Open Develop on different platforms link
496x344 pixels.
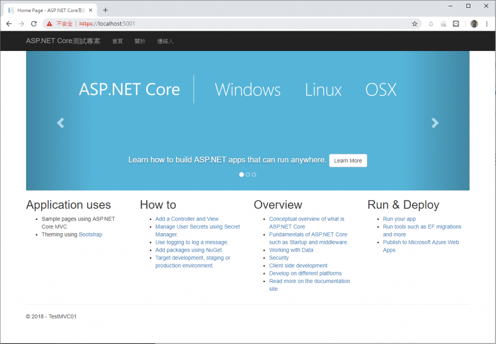pos(305,273)
